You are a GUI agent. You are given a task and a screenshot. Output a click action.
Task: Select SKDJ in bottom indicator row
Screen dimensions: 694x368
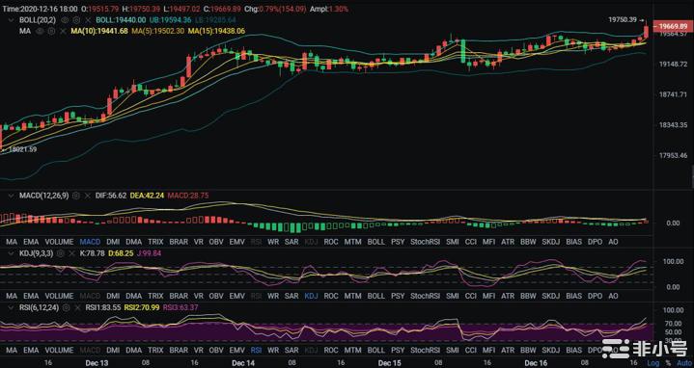coord(551,350)
